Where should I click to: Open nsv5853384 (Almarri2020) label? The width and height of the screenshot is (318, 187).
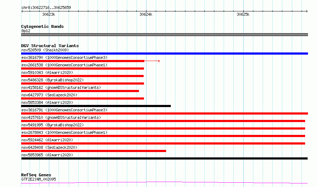[47, 102]
